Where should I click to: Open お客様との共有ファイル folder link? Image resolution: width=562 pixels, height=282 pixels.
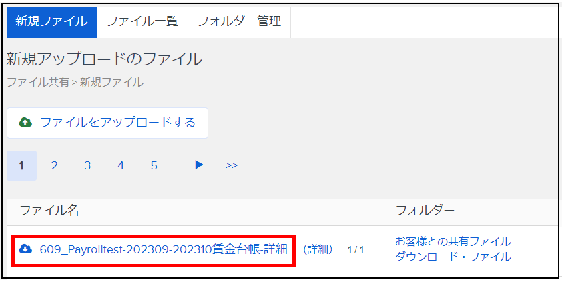tap(453, 241)
